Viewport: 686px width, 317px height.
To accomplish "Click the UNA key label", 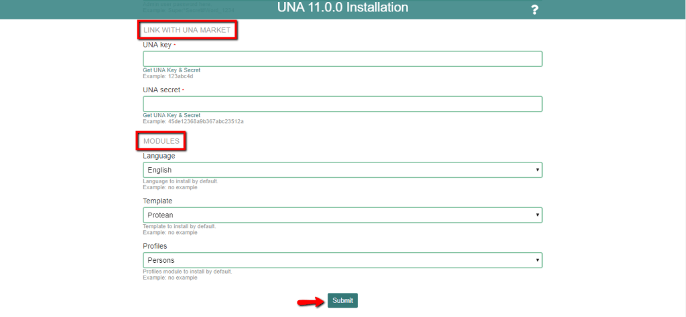I will point(157,45).
